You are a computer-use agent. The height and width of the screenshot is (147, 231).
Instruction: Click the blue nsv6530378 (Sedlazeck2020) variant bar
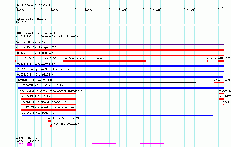119,66
